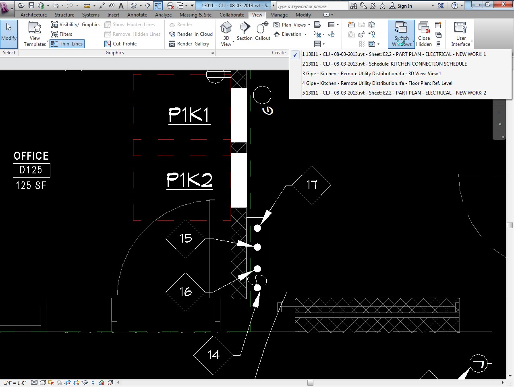Select checked window 1 Sheet E2.2 NEW WORK: 1
Viewport: 514px width, 387px height.
click(394, 54)
